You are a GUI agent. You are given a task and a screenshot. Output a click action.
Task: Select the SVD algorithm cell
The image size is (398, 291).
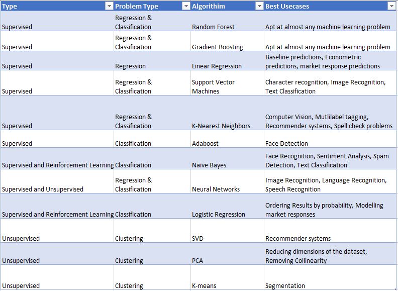[x=199, y=238]
